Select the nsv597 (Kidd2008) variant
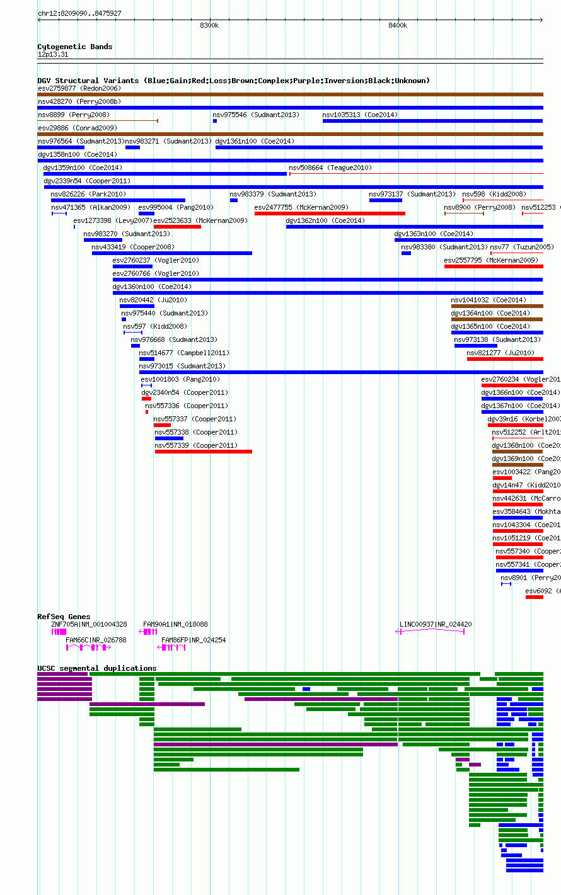 (x=155, y=326)
